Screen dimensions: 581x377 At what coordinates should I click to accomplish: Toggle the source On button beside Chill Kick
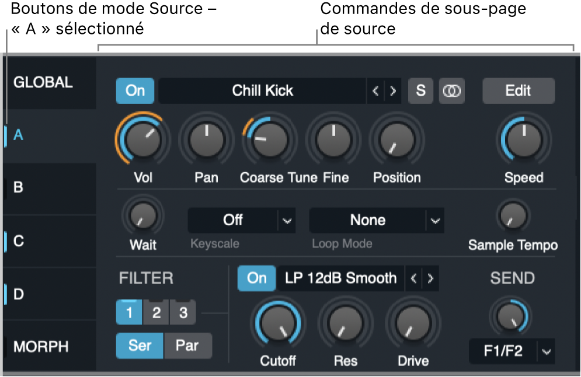[135, 90]
